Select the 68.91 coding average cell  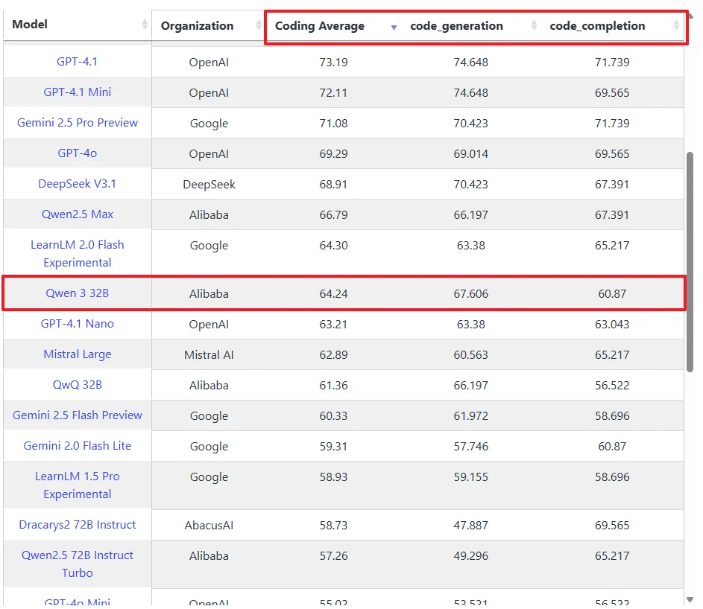[333, 184]
